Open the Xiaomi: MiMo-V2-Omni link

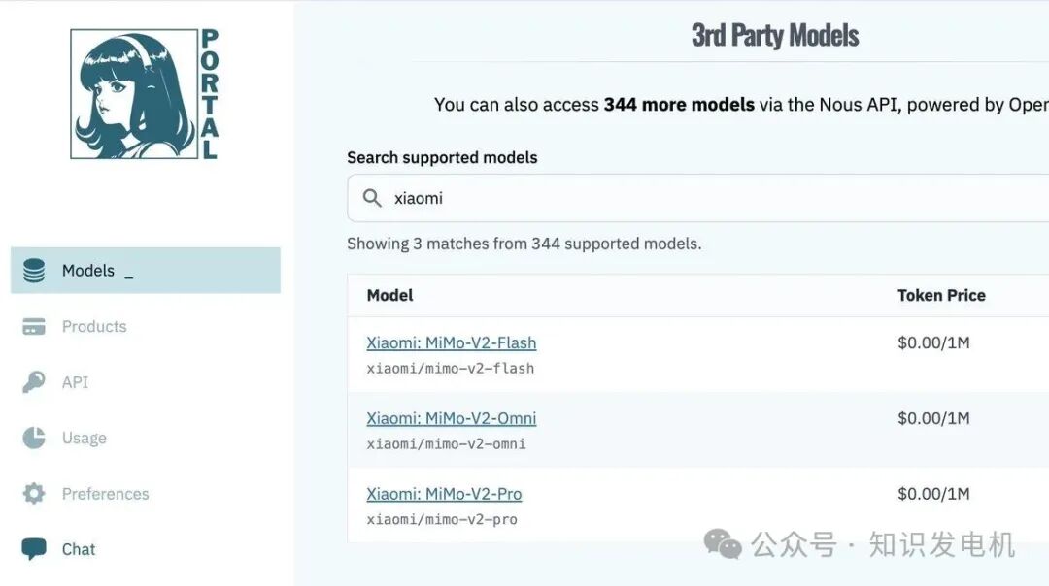tap(451, 418)
